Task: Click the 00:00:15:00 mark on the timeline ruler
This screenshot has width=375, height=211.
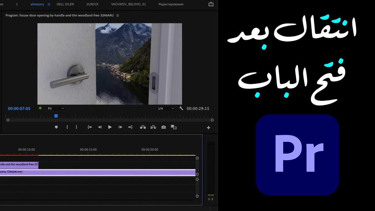Action: coord(88,149)
